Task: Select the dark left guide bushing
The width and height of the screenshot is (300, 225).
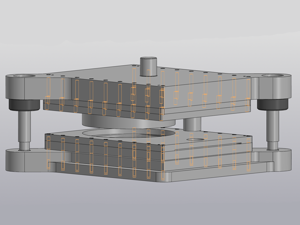Action: 24,105
